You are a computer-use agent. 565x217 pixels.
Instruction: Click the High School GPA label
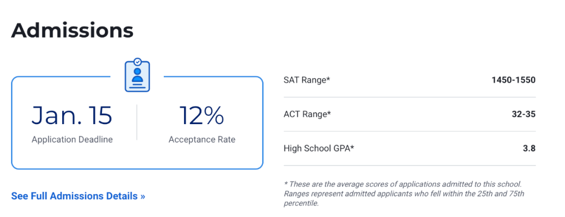pos(319,148)
